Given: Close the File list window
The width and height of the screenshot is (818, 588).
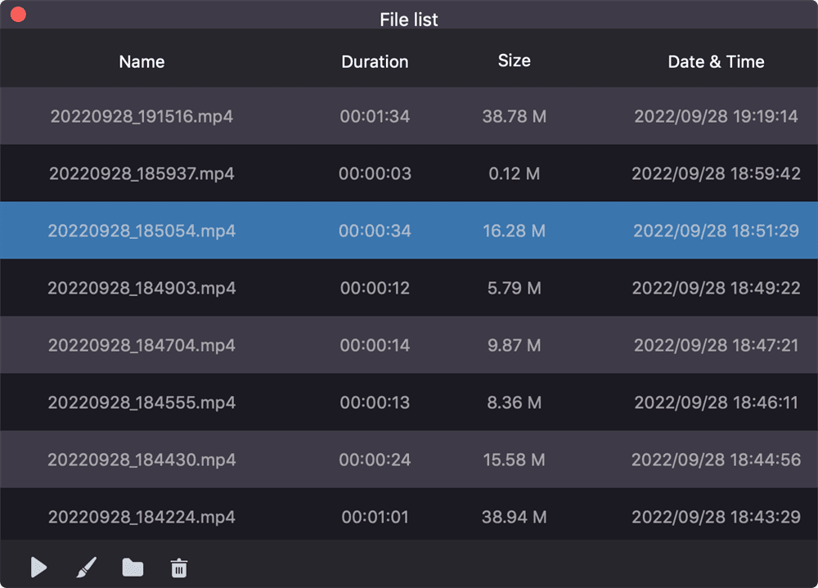Looking at the screenshot, I should (x=17, y=13).
